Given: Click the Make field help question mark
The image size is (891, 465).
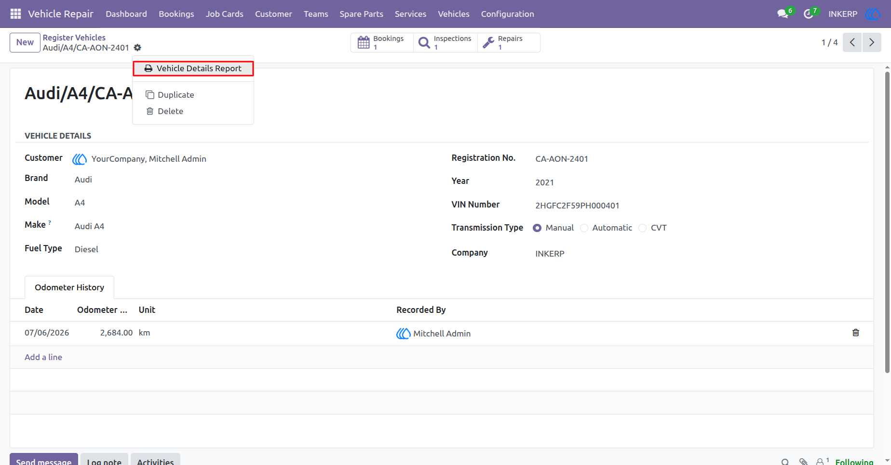Looking at the screenshot, I should coord(50,222).
